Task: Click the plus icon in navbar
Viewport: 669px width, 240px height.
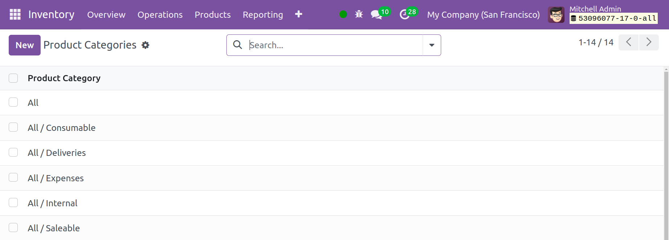Action: 299,14
